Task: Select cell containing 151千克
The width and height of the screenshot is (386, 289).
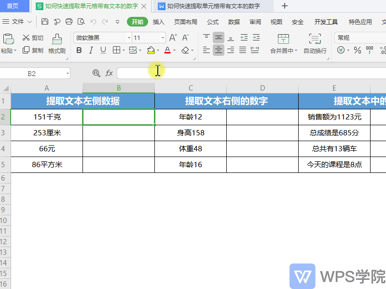Action: pos(47,117)
